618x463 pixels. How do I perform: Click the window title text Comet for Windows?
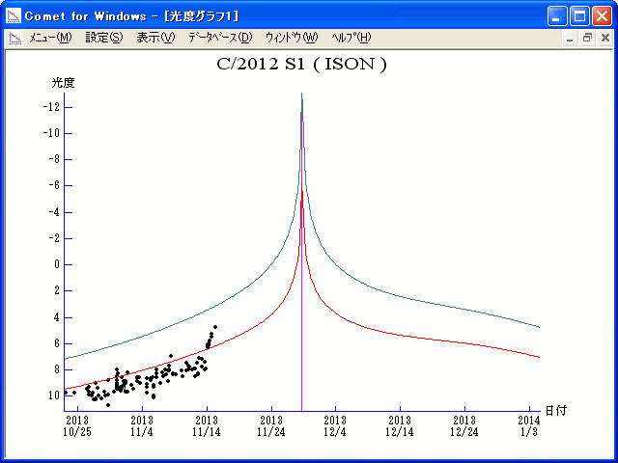[x=86, y=16]
